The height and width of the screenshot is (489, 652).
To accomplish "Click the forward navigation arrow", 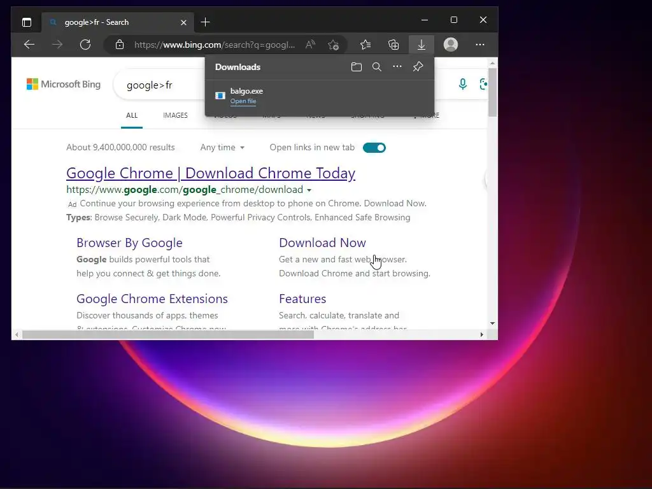I will (x=57, y=45).
